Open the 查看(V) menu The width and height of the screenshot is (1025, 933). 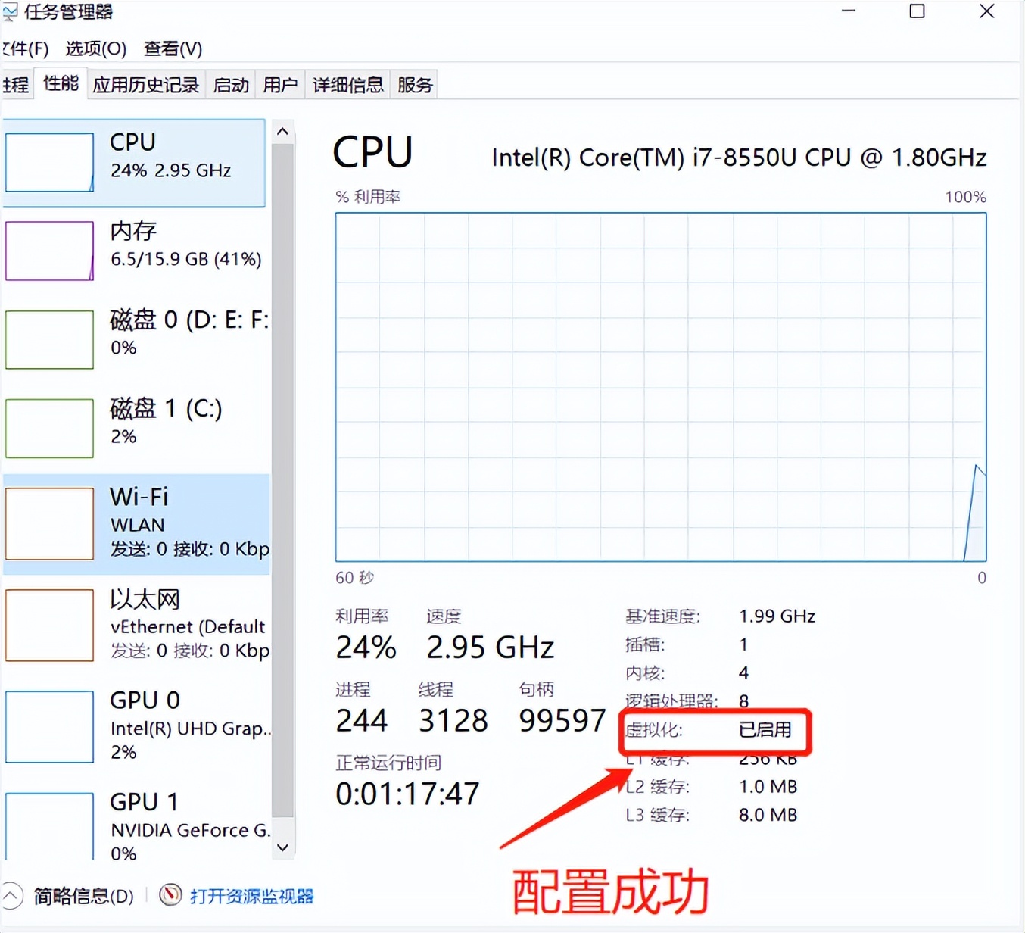coord(173,49)
